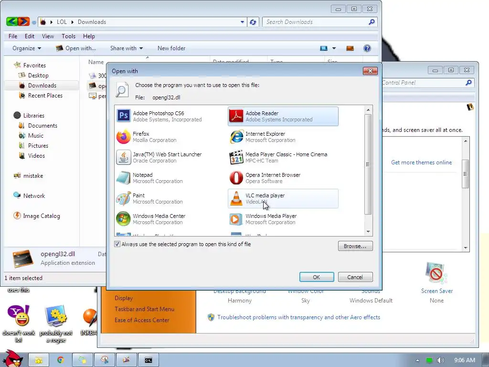Open the 'probably not a rogue' desktop icon
The image size is (489, 367).
click(56, 316)
